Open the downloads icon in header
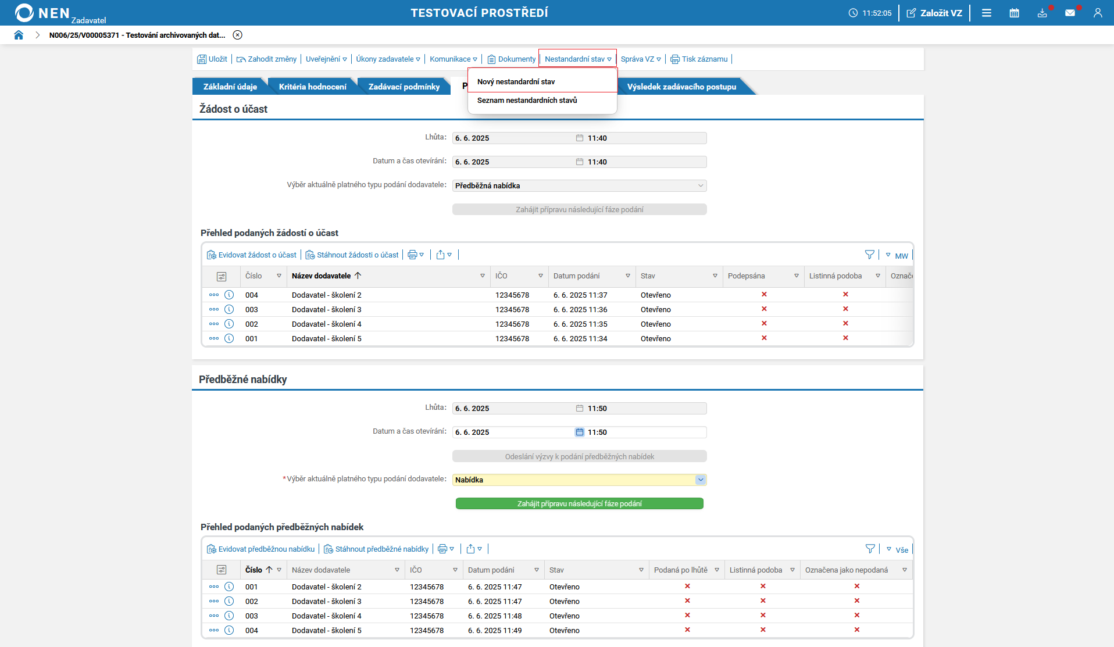1114x647 pixels. click(x=1042, y=13)
